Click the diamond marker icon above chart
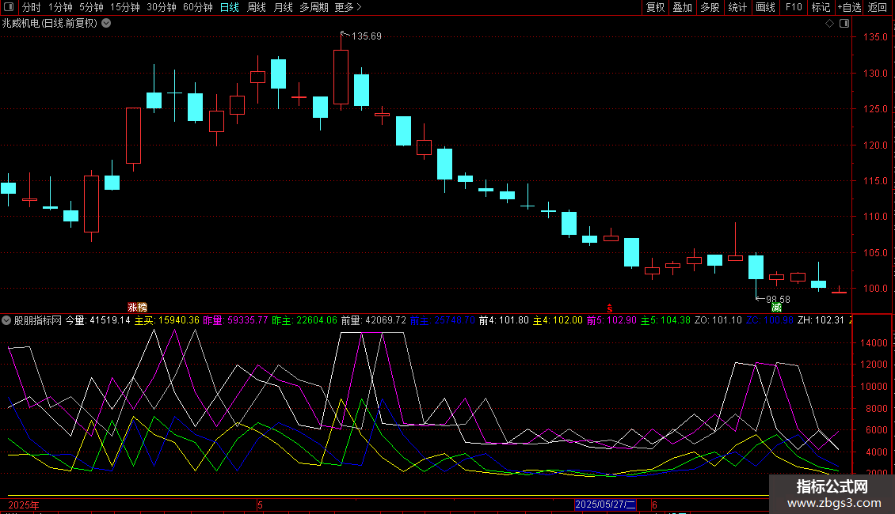 (x=829, y=24)
